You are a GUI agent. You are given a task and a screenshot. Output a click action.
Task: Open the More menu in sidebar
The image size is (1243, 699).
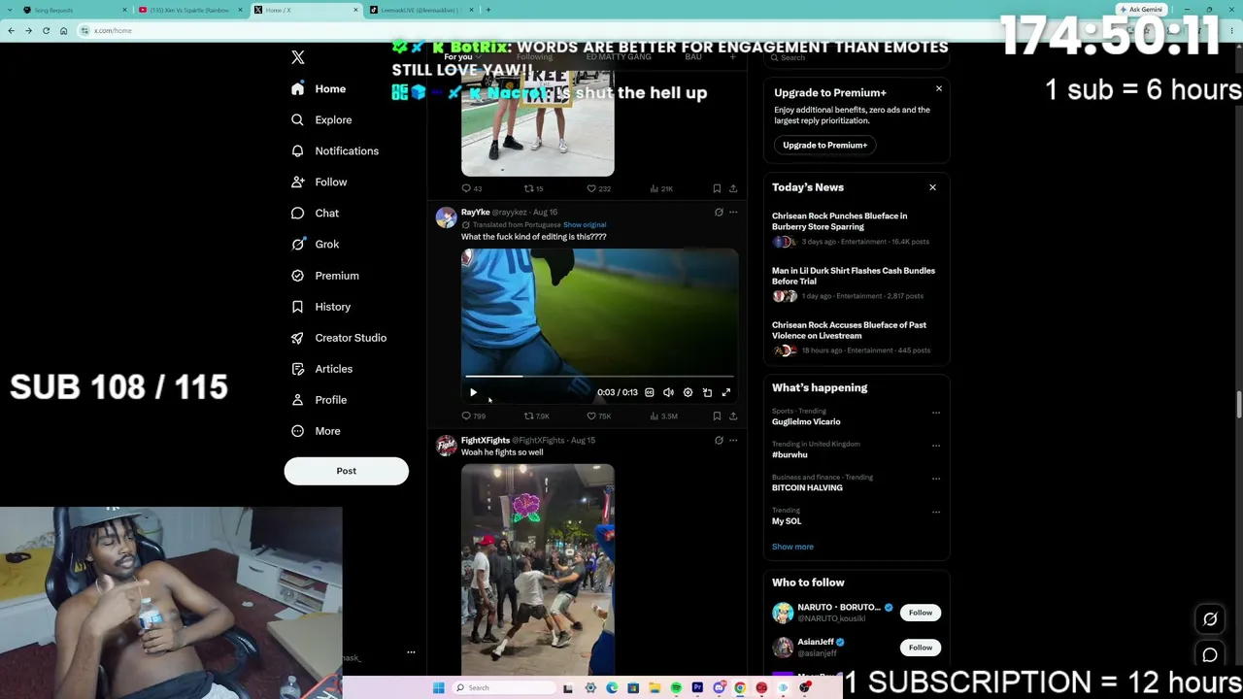[315, 431]
